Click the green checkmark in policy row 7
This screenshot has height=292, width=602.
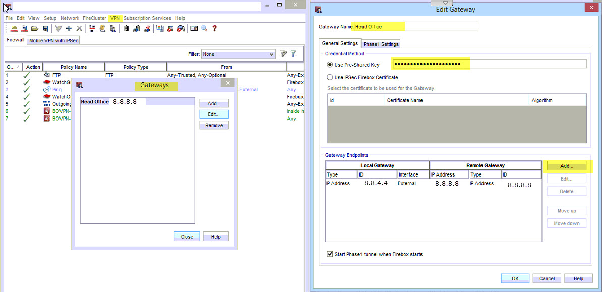pyautogui.click(x=27, y=119)
